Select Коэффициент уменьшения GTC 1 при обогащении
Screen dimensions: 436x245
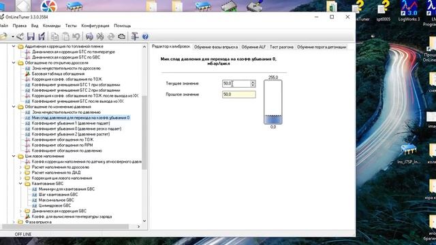[76, 84]
